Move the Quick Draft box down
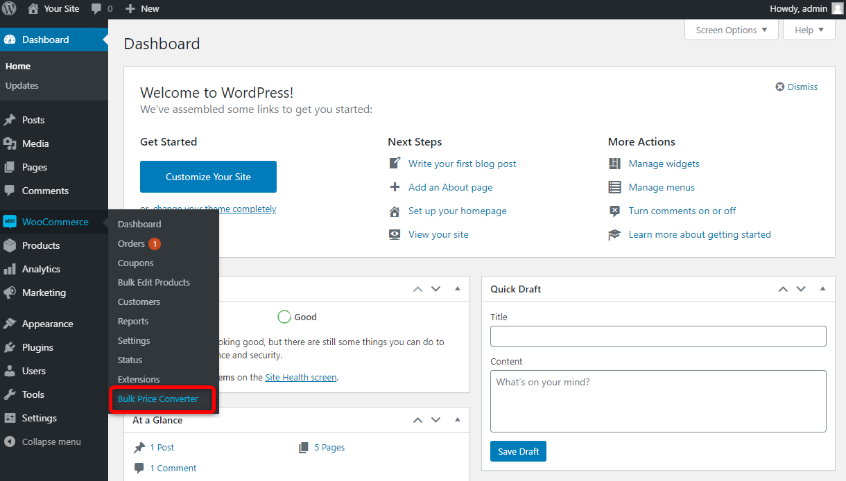The width and height of the screenshot is (846, 481). tap(801, 289)
